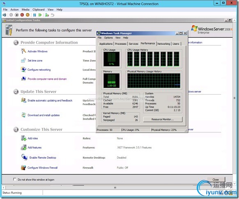Open the File menu of VM Connection
Image resolution: width=239 pixels, height=199 pixels.
tap(5, 9)
